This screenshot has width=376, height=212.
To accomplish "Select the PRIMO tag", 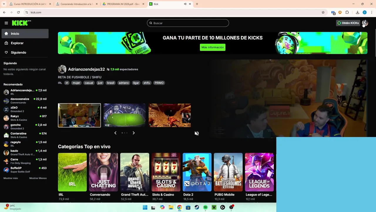I will 159,83.
